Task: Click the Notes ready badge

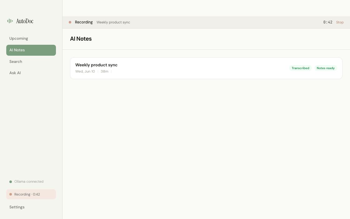Action: [x=325, y=68]
